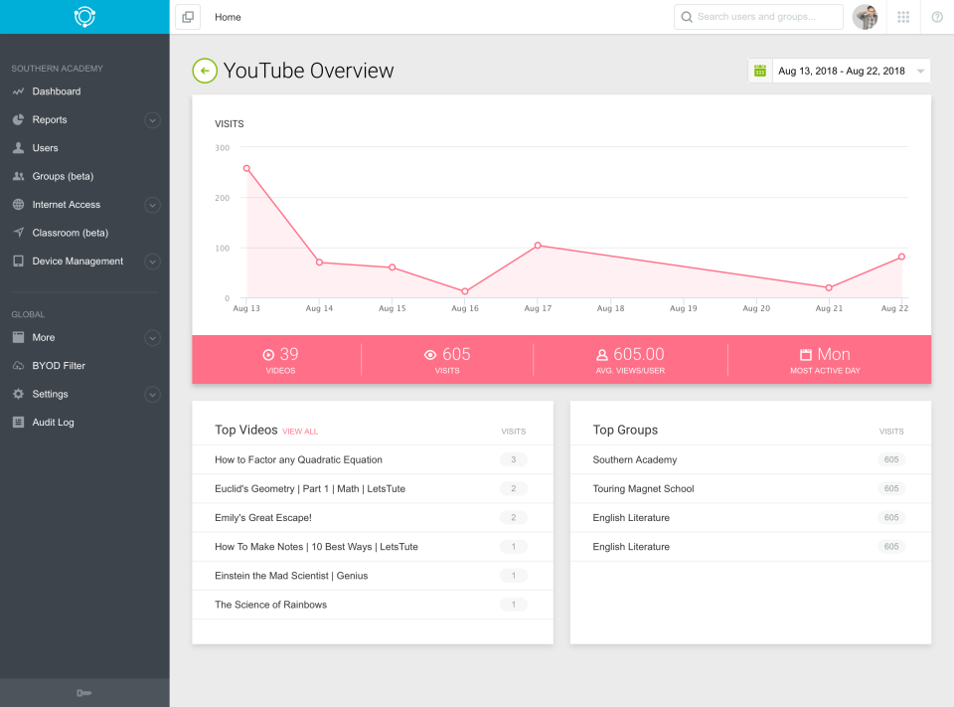Click the Internet Access globe icon
Image resolution: width=954 pixels, height=707 pixels.
click(18, 205)
